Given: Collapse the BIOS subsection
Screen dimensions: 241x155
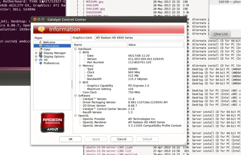Looking at the screenshot, I should pyautogui.click(x=80, y=52).
